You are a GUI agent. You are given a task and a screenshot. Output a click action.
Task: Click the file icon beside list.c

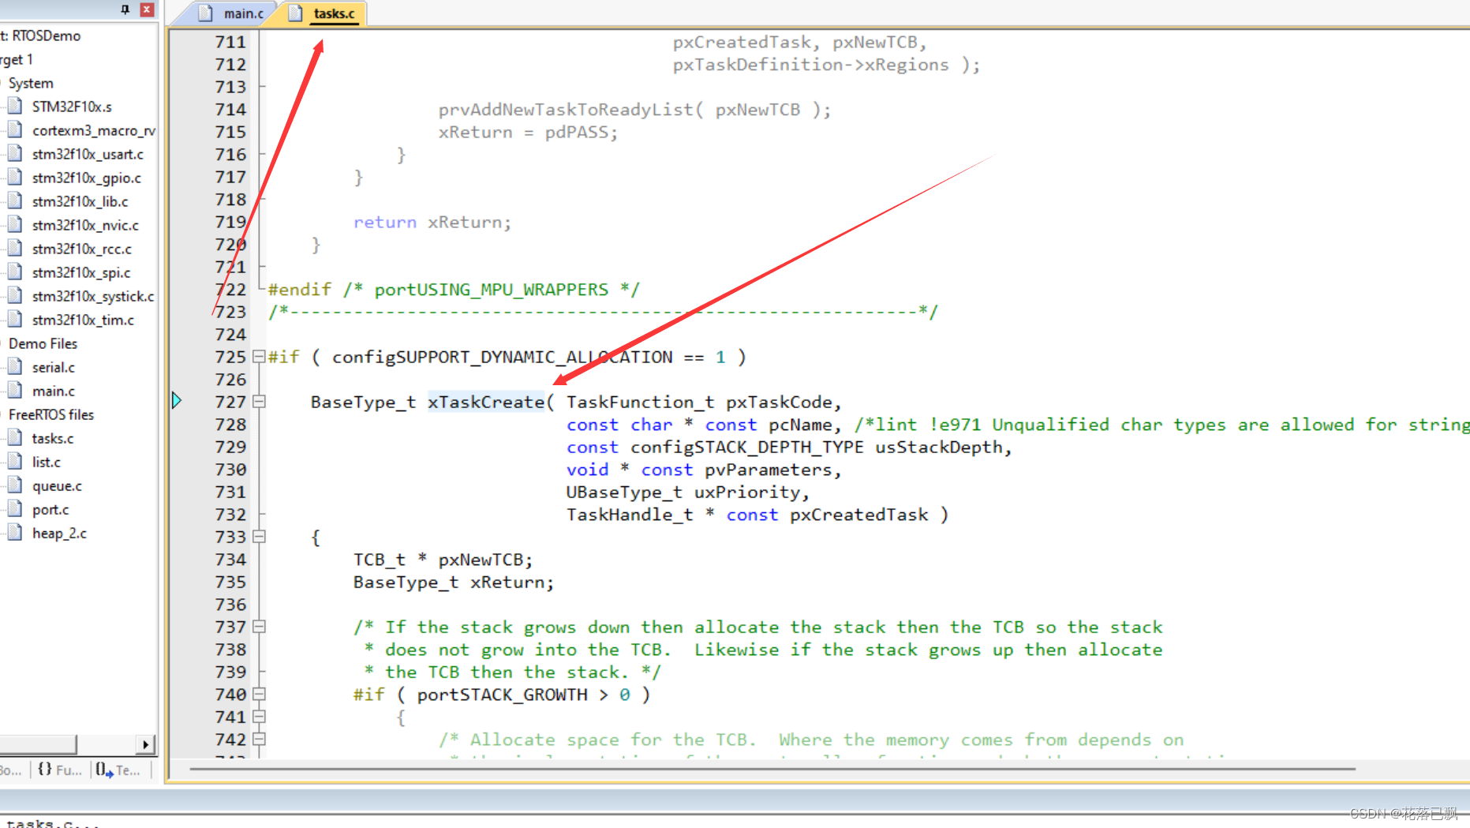click(x=14, y=461)
